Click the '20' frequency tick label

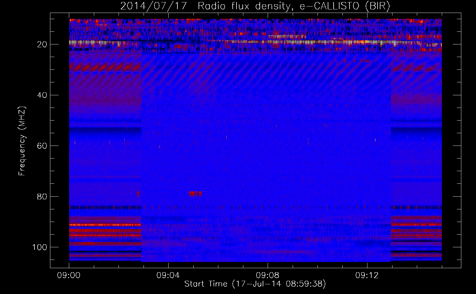pos(42,44)
